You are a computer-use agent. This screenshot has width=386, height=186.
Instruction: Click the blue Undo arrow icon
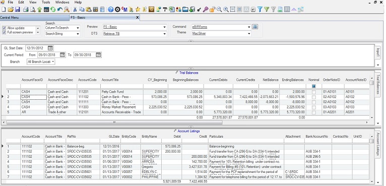(x=59, y=10)
